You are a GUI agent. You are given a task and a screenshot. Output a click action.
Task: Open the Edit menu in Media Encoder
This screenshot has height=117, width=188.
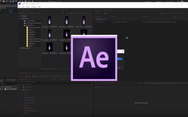[23, 7]
